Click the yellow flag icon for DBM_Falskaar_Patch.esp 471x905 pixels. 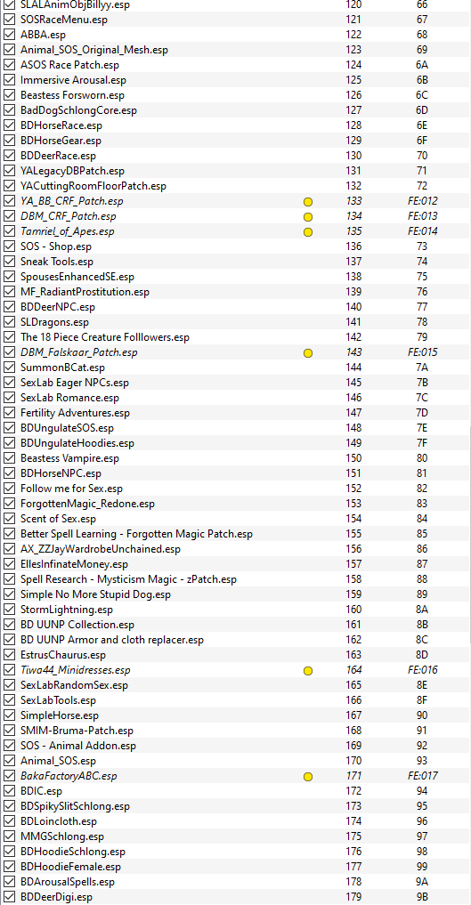coord(308,352)
